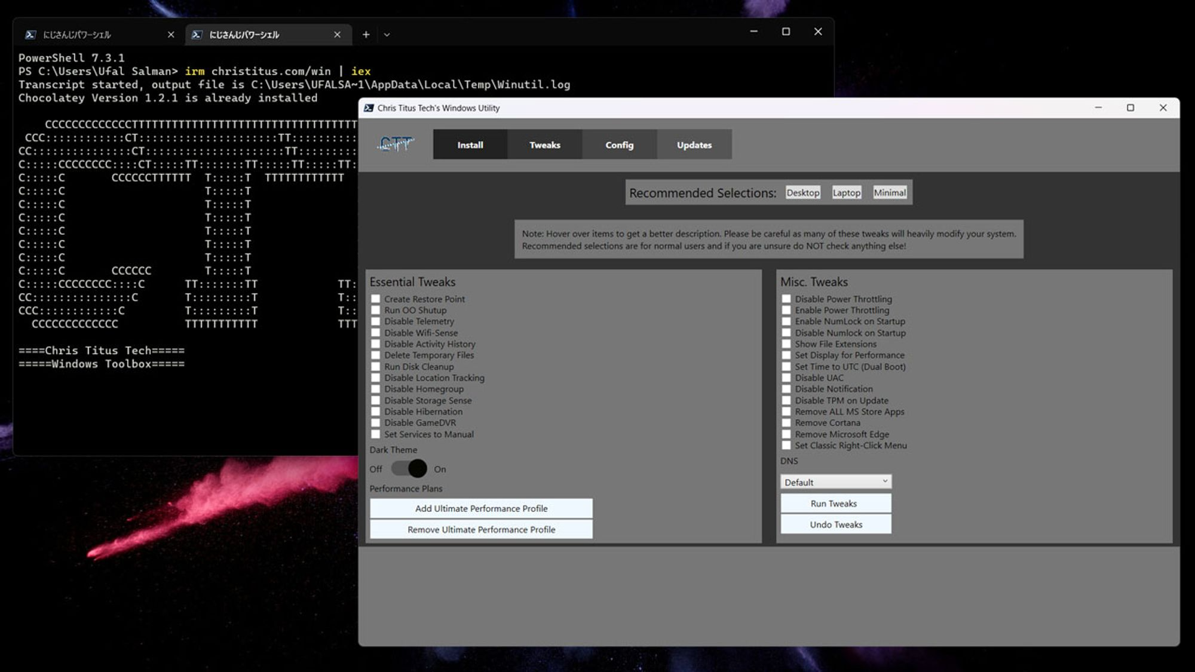Check Remove Microsoft Edge
The image size is (1195, 672).
point(786,434)
